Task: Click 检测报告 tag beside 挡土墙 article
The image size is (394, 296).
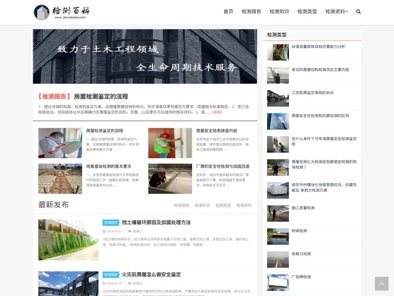Action: 111,223
